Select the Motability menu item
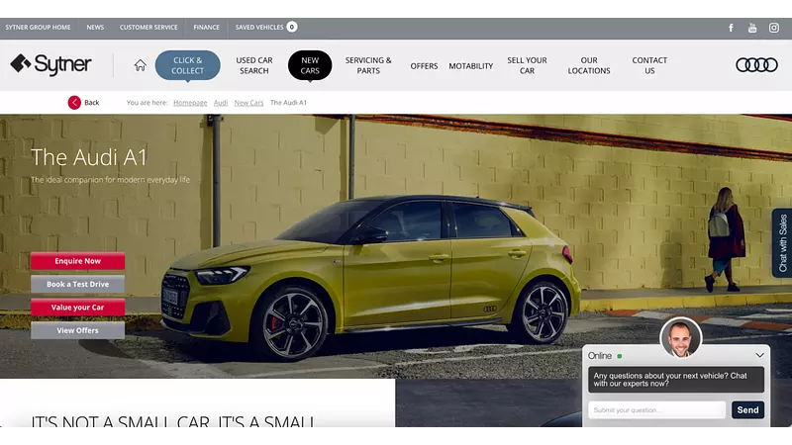Image resolution: width=792 pixels, height=445 pixels. 471,66
